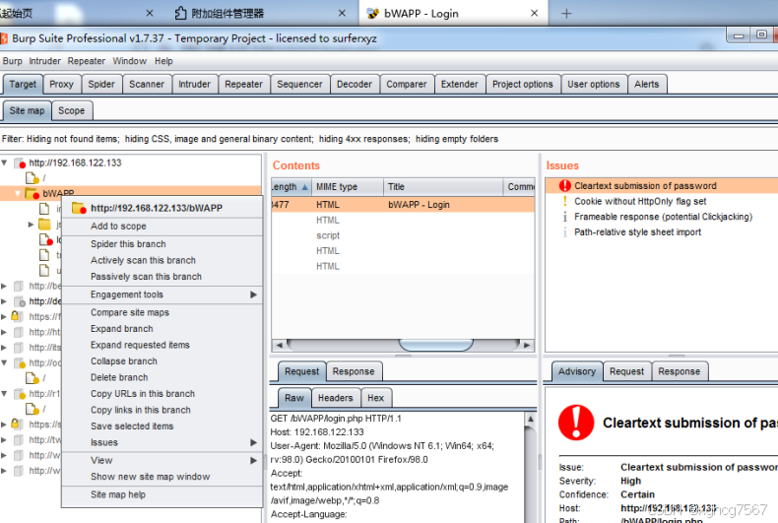Switch to the Decoder tab
778x523 pixels.
pos(355,85)
